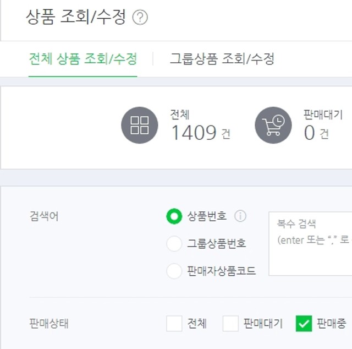Viewport: 352px width, 349px height.
Task: Check the 전체 box under 판매상태
Action: [174, 323]
